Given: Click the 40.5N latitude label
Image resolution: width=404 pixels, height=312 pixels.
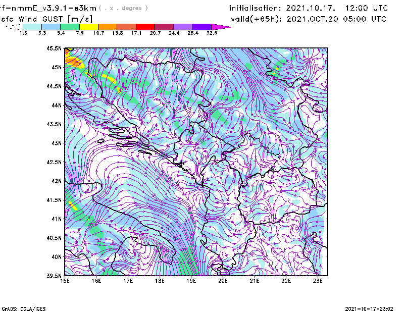Looking at the screenshot, I should (54, 238).
